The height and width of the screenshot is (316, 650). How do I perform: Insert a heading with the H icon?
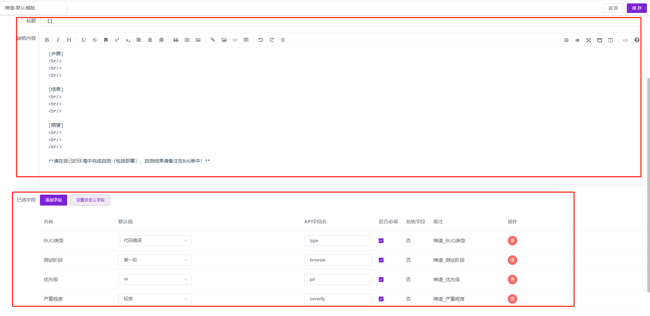69,40
